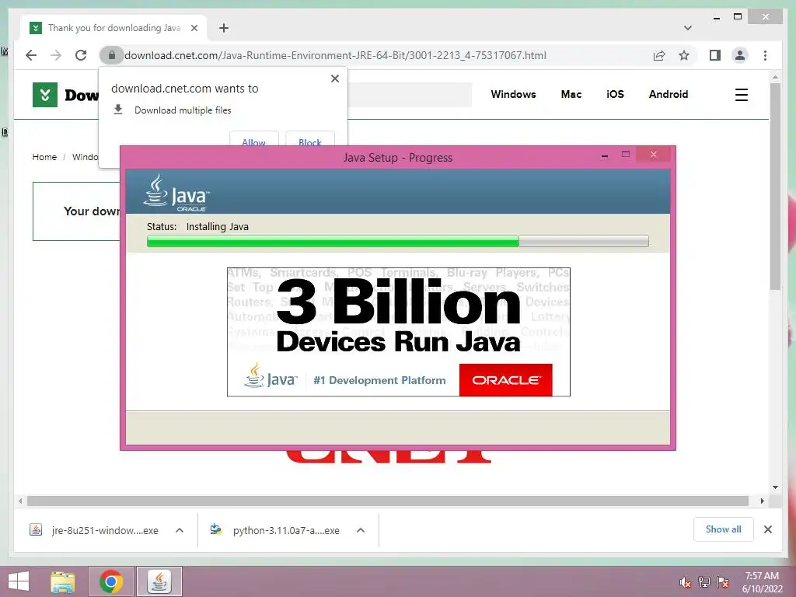Expand options for python-3.11.0a7 download
796x597 pixels.
coord(361,530)
